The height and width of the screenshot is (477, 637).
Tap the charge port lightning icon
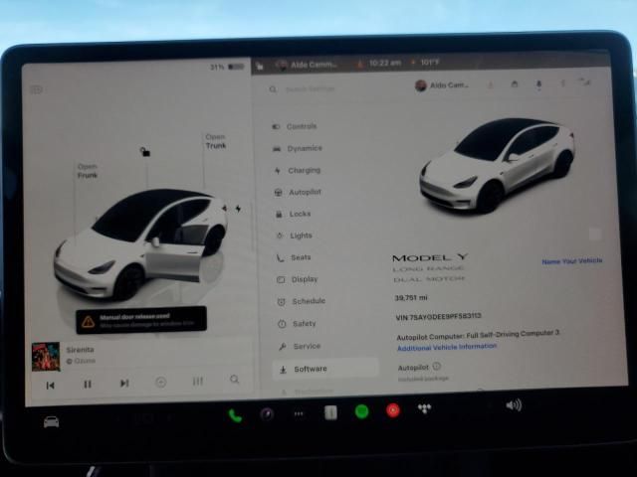click(237, 209)
